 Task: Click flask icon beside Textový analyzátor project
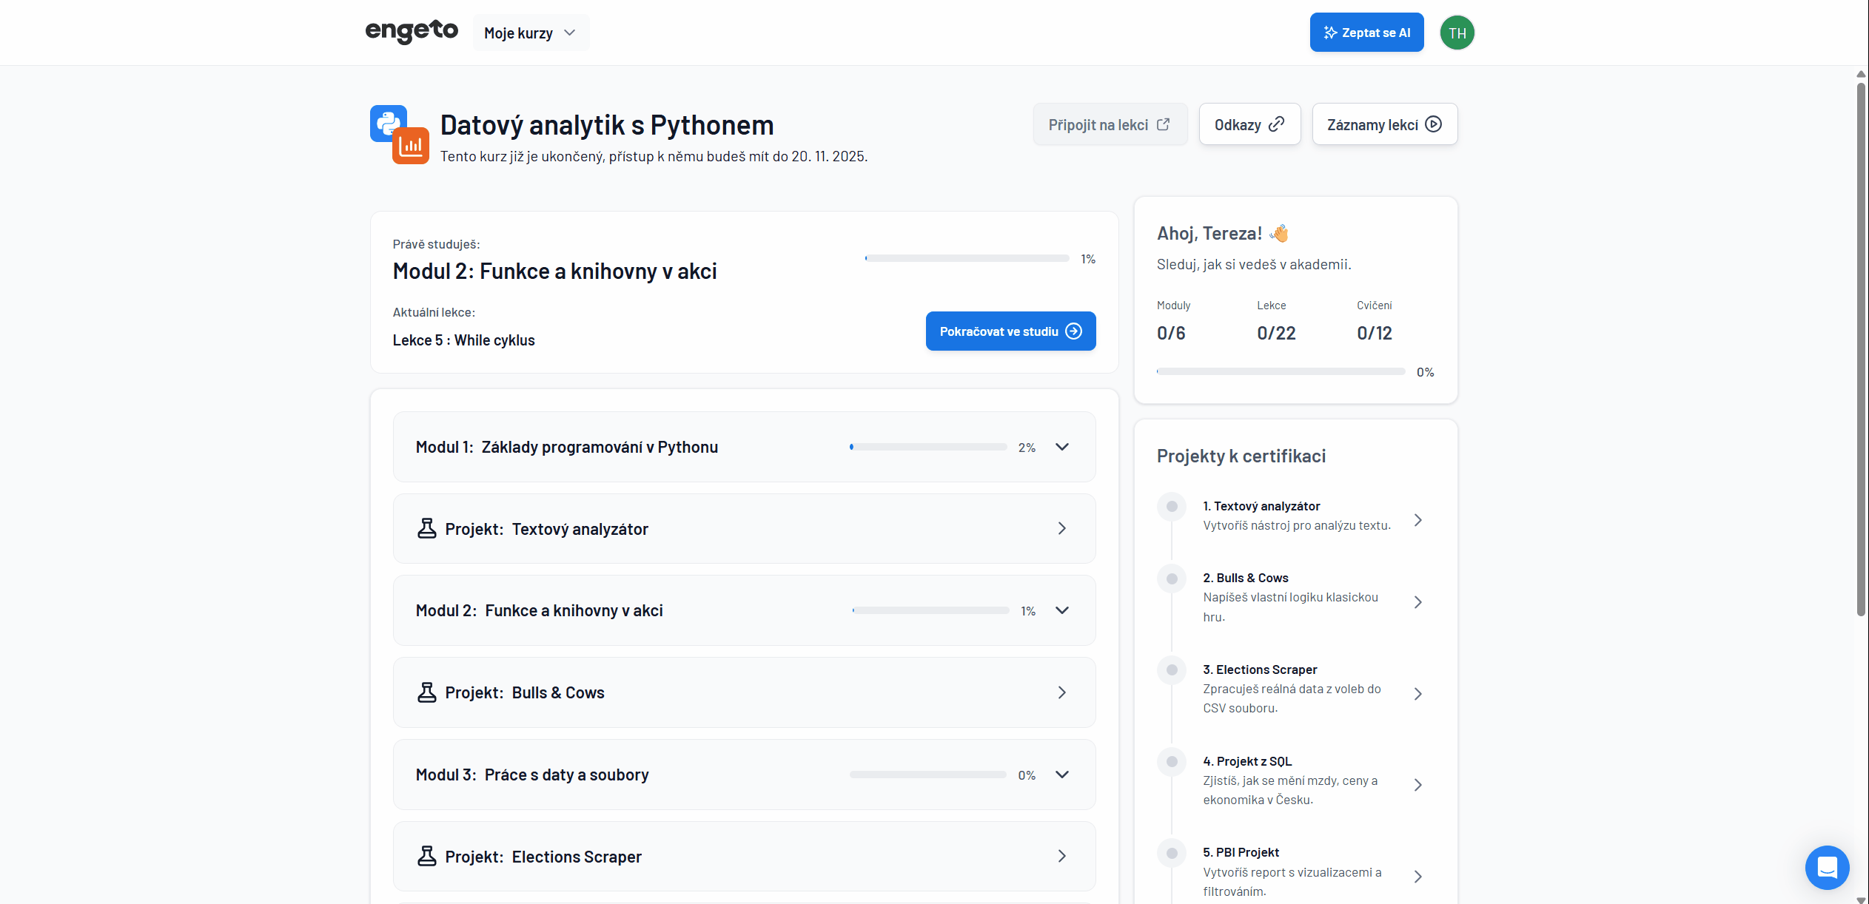click(427, 528)
